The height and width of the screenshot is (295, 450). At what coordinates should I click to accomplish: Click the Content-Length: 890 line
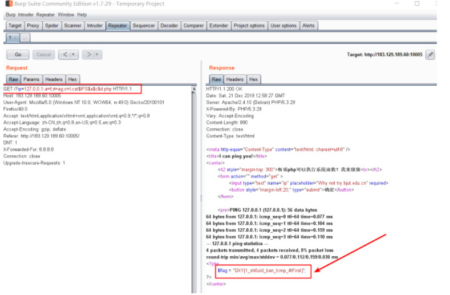(x=227, y=123)
